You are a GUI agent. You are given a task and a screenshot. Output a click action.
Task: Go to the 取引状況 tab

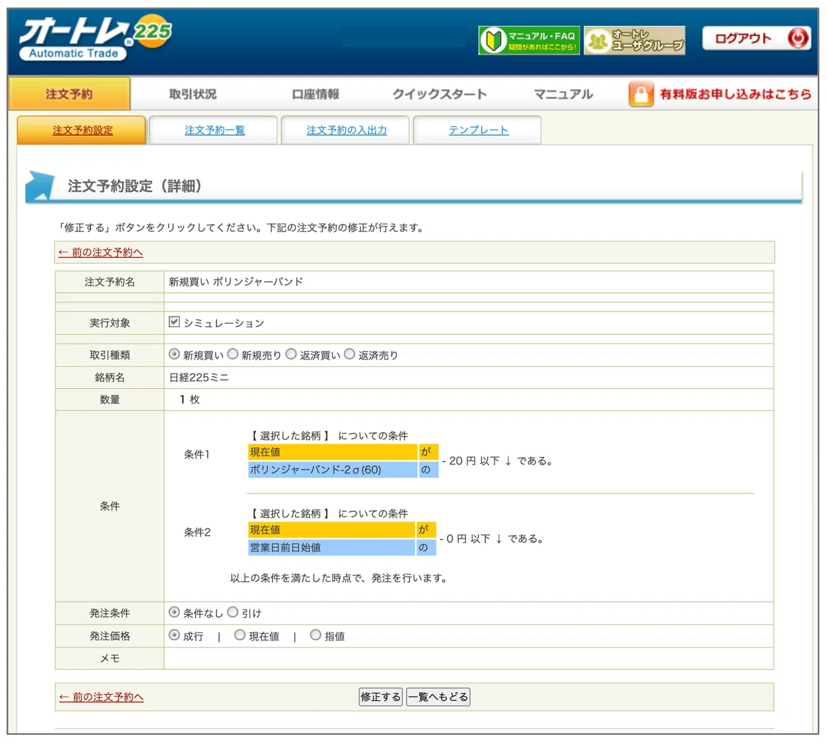click(x=193, y=94)
